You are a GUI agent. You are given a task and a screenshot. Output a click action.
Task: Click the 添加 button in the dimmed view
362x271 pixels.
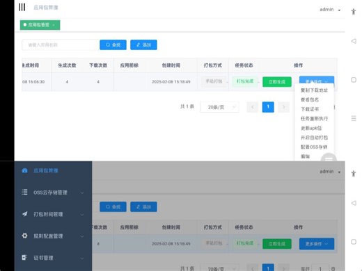click(x=143, y=206)
